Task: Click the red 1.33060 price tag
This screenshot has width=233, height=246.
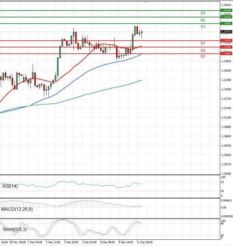Action: (x=226, y=54)
